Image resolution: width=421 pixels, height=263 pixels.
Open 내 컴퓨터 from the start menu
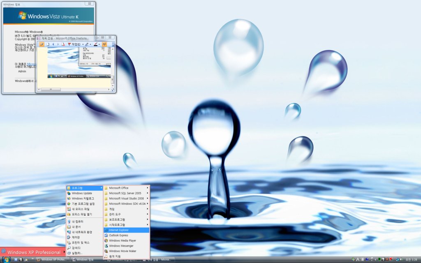[85, 221]
